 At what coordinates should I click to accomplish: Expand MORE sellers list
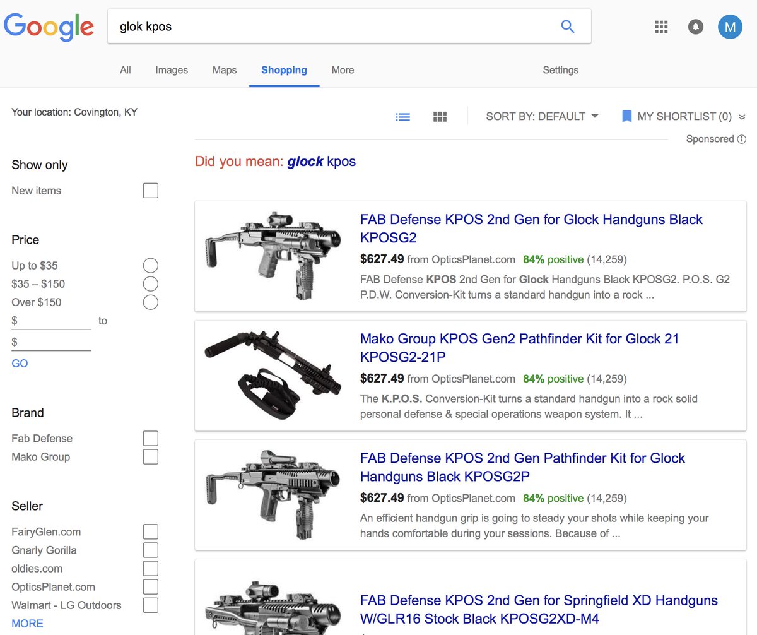tap(27, 624)
